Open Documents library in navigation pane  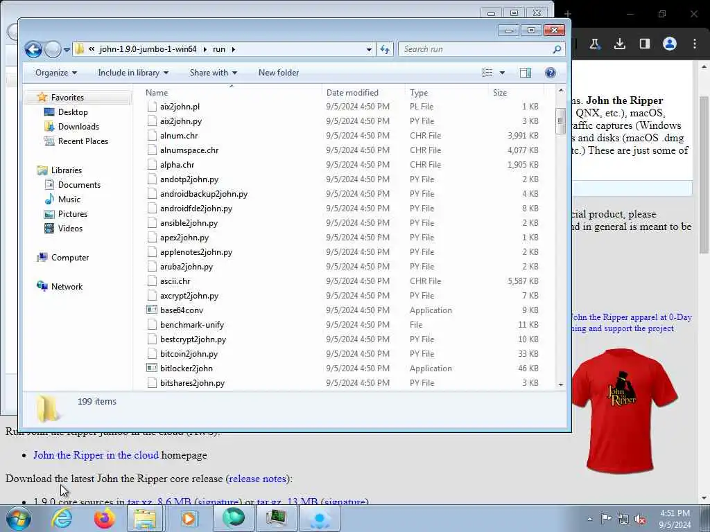coord(79,184)
